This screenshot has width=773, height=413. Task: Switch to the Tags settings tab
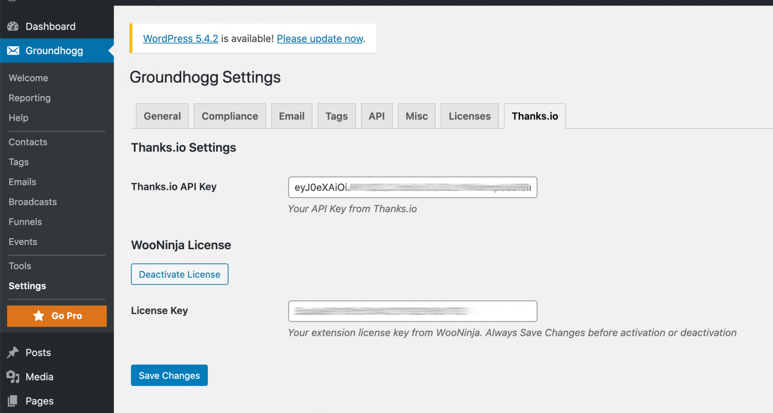[x=337, y=116]
